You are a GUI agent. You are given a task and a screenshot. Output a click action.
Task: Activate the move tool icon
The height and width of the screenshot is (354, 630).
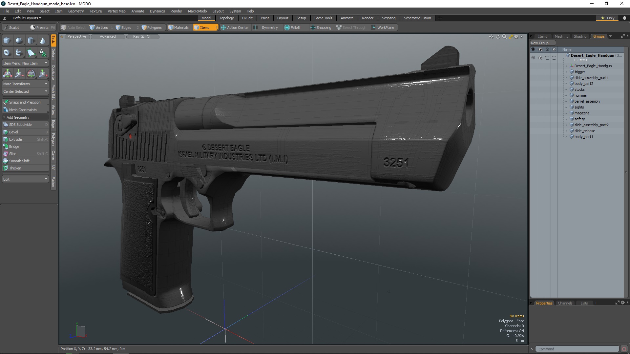[19, 73]
